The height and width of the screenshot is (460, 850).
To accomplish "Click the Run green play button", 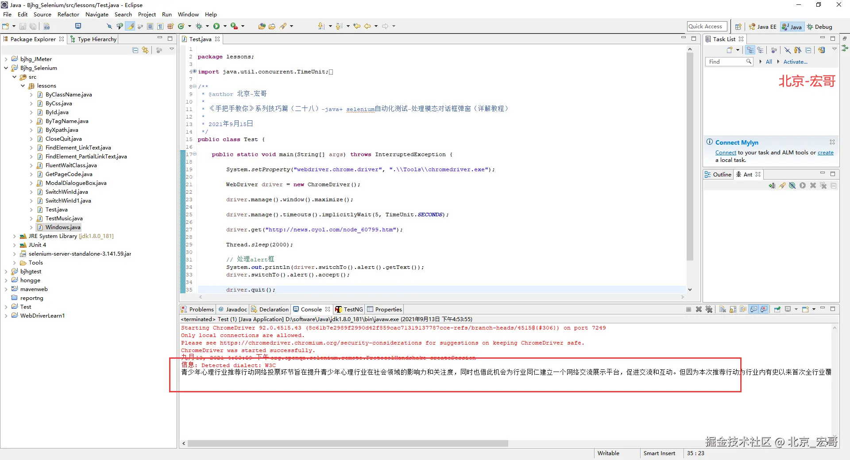I will pyautogui.click(x=216, y=27).
